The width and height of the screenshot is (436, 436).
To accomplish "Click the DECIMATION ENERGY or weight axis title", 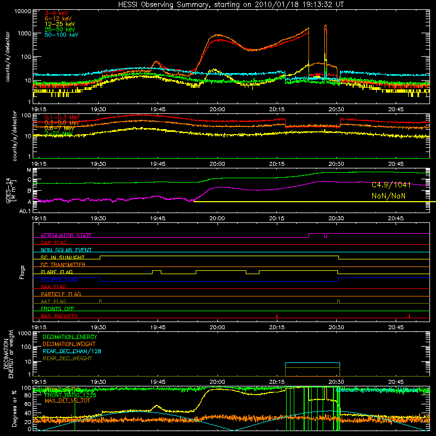I will pos(8,354).
